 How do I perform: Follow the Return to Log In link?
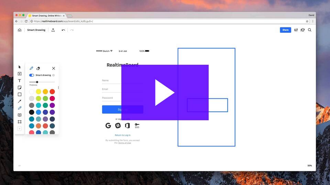(x=123, y=135)
